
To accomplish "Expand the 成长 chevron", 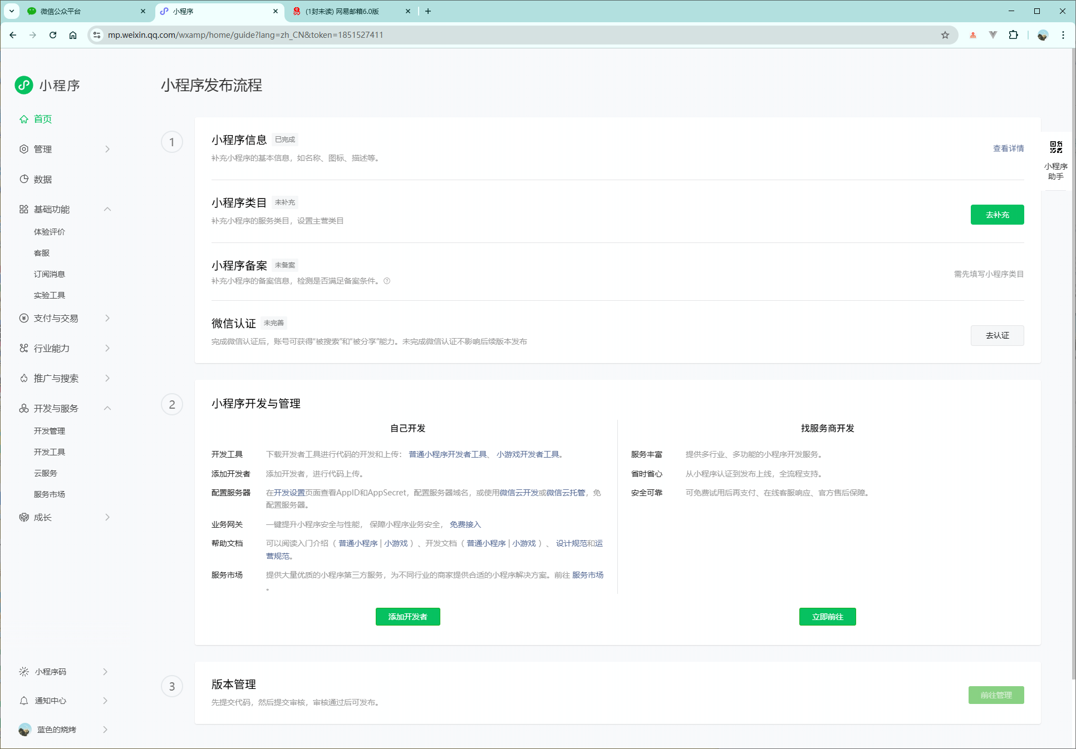I will click(107, 517).
